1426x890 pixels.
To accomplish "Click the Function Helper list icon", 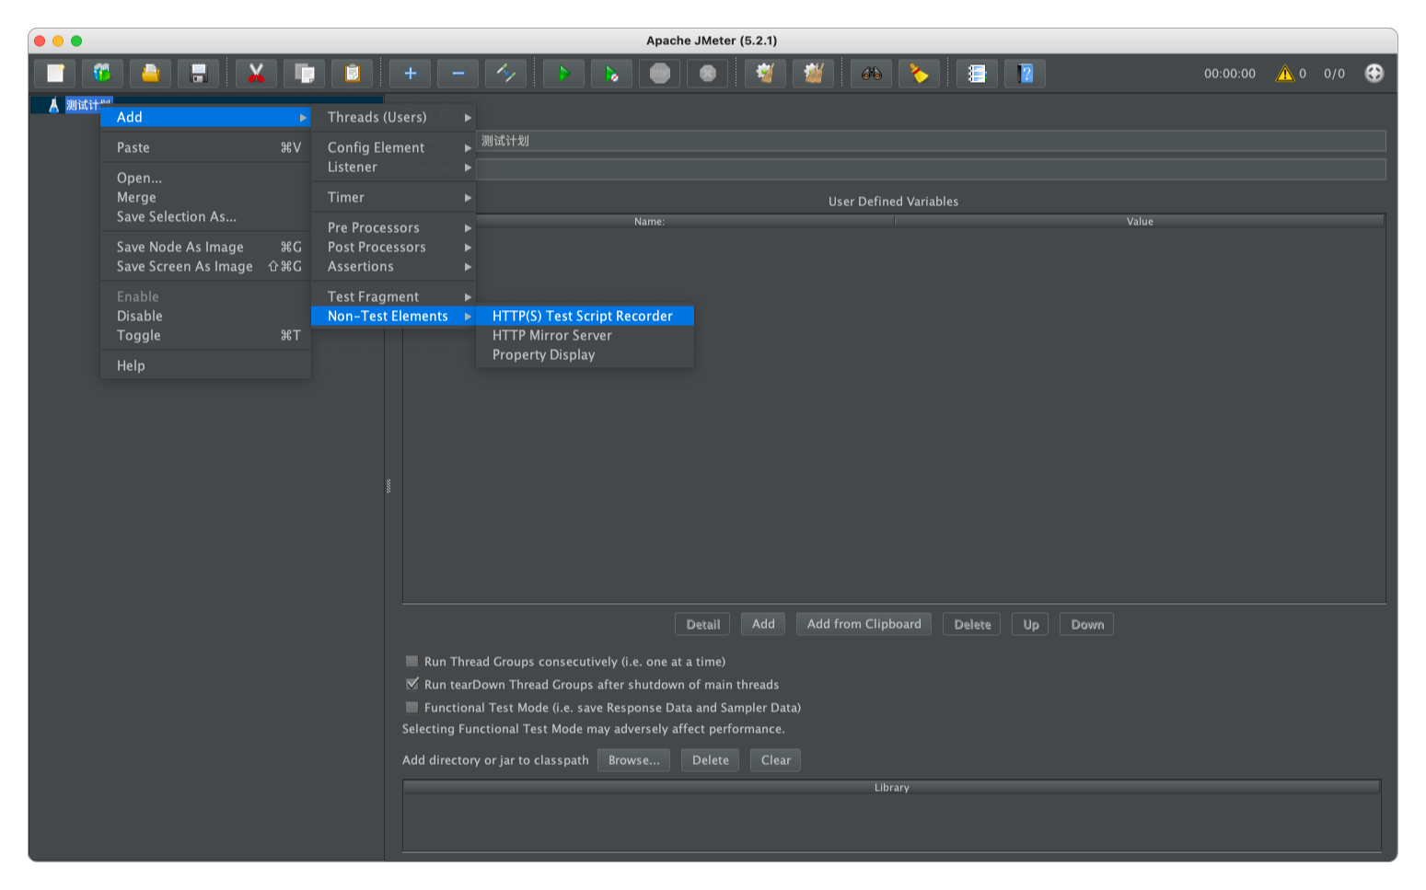I will pos(978,74).
